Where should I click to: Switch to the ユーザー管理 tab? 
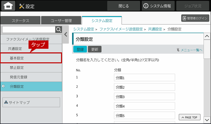click(x=61, y=21)
